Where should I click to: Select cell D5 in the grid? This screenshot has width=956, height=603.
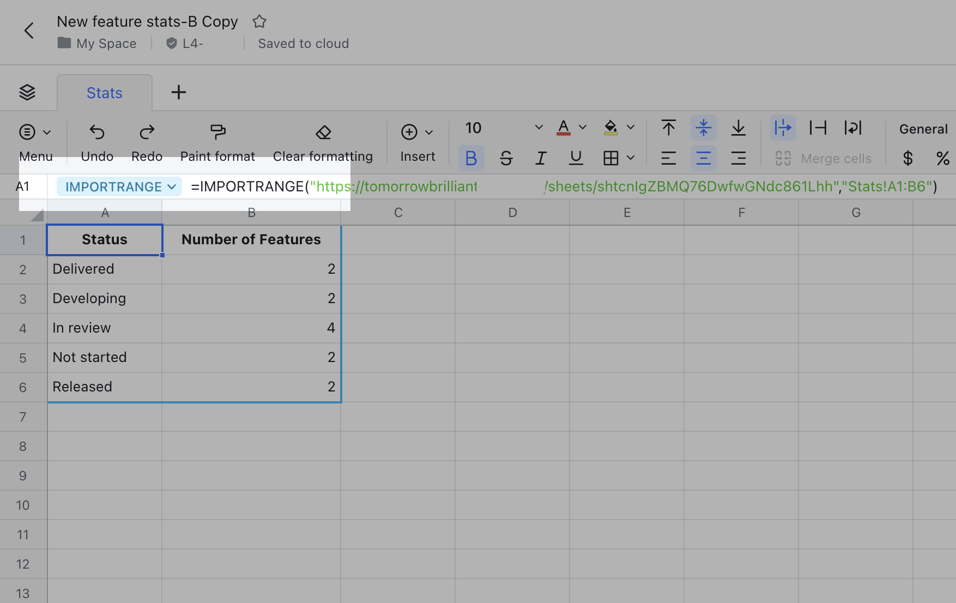[512, 357]
